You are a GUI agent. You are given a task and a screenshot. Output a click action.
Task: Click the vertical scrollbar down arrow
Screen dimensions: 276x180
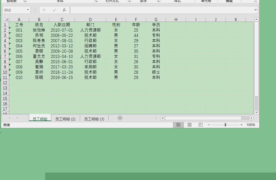tap(256, 112)
